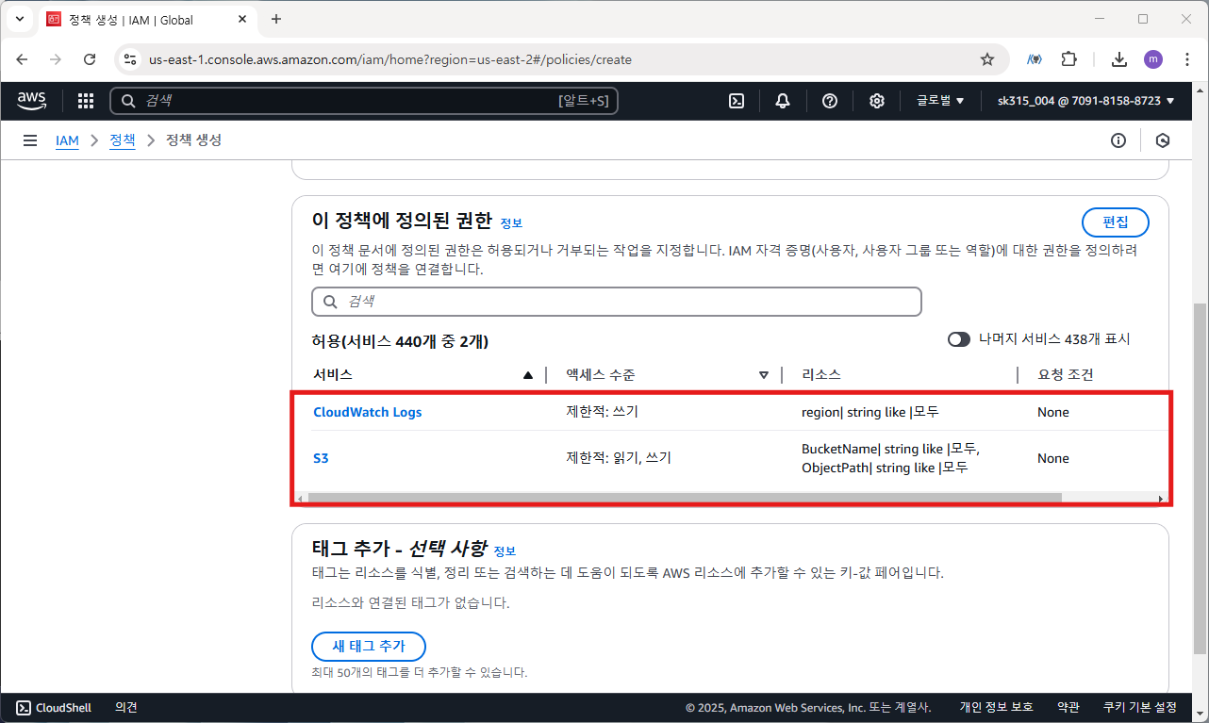This screenshot has height=723, width=1209.
Task: Open the Chrome profile avatar
Action: click(x=1153, y=59)
